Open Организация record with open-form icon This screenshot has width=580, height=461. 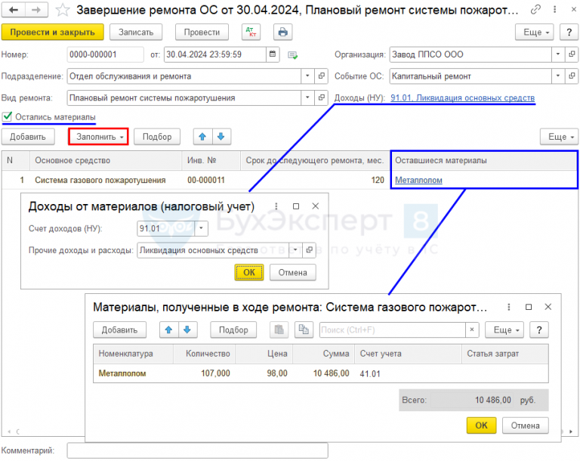pos(572,54)
